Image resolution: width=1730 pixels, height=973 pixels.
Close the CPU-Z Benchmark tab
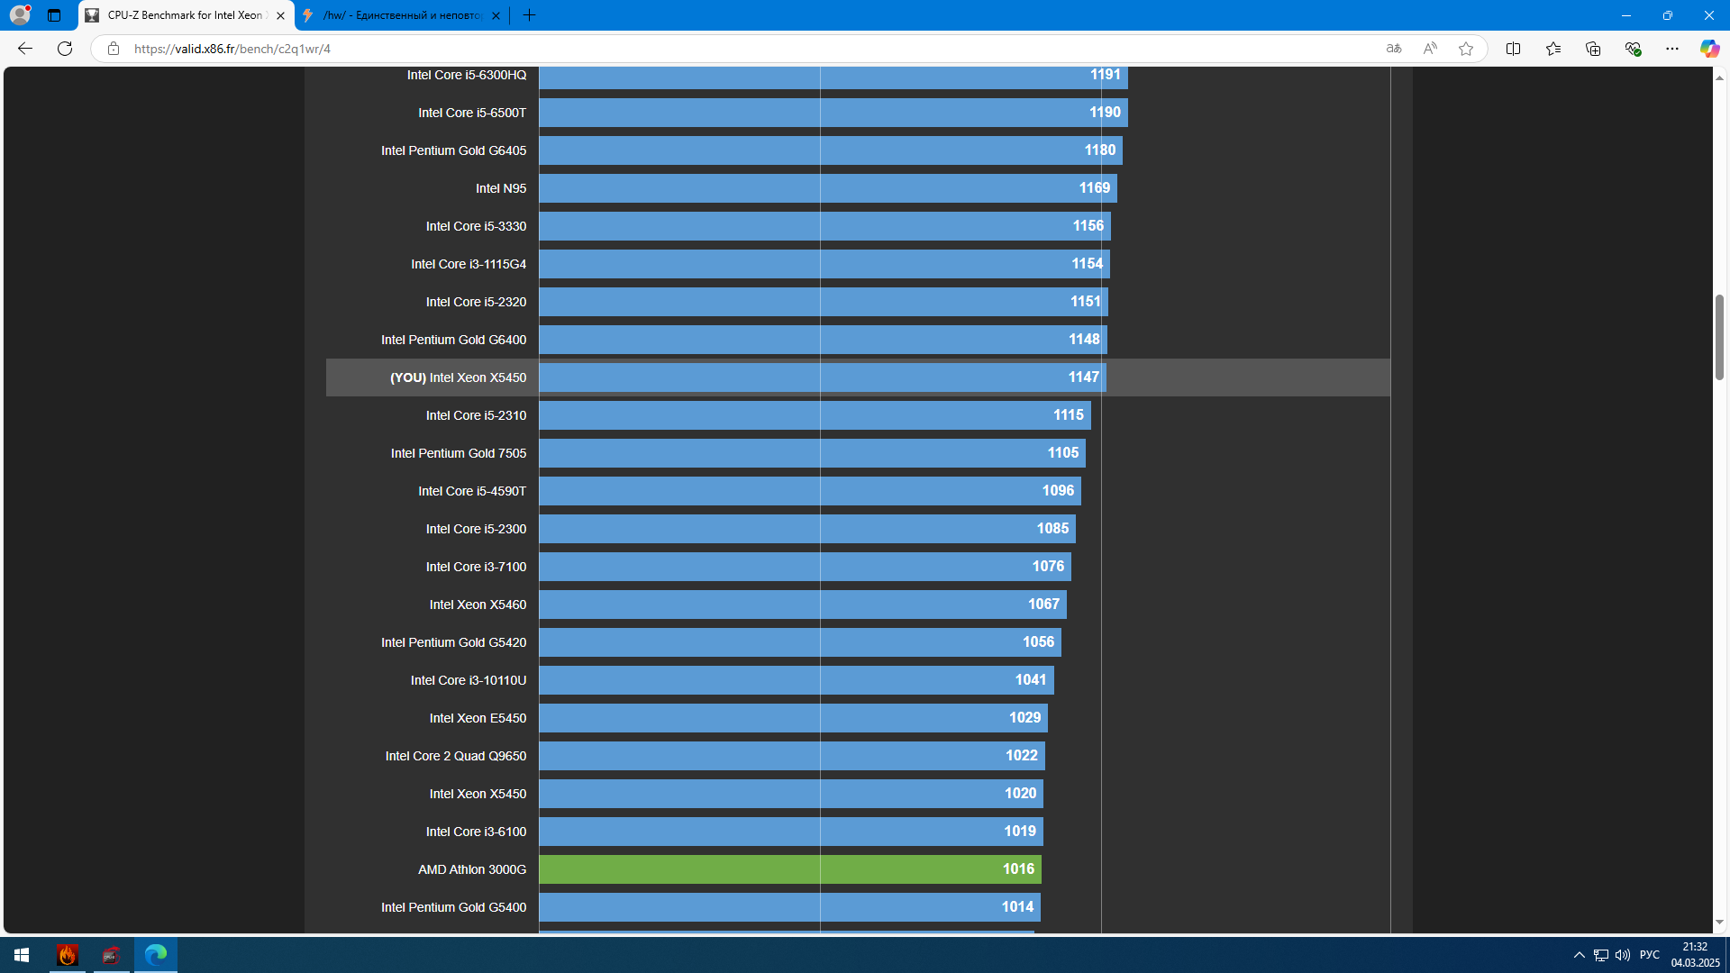coord(280,15)
